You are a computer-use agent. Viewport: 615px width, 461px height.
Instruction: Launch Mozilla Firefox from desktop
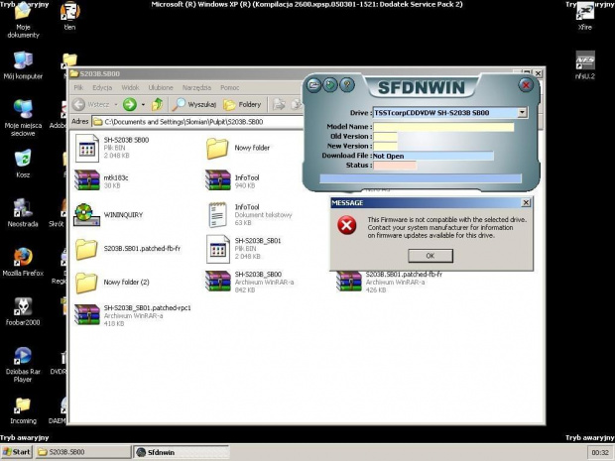[23, 262]
